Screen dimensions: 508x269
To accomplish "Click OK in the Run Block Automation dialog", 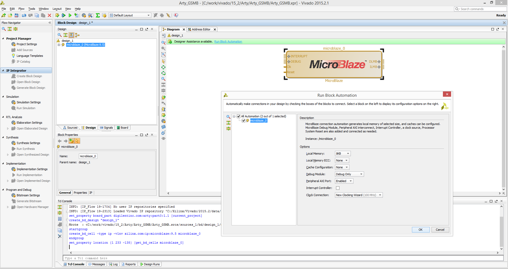I will (420, 230).
